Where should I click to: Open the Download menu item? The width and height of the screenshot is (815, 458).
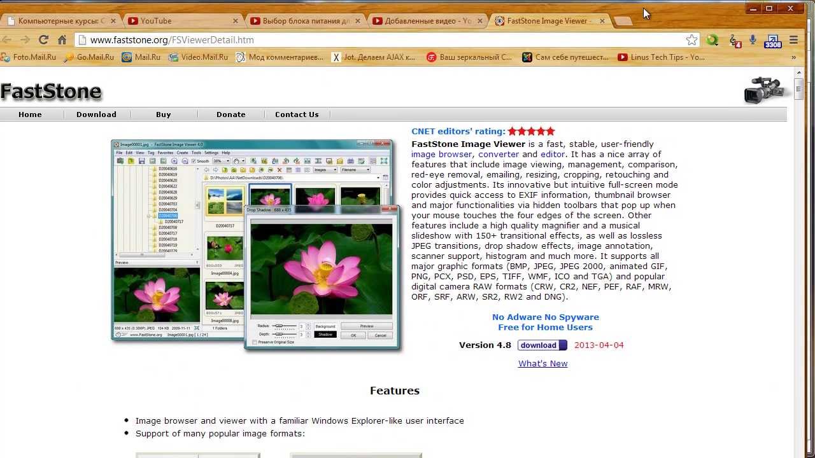point(96,114)
